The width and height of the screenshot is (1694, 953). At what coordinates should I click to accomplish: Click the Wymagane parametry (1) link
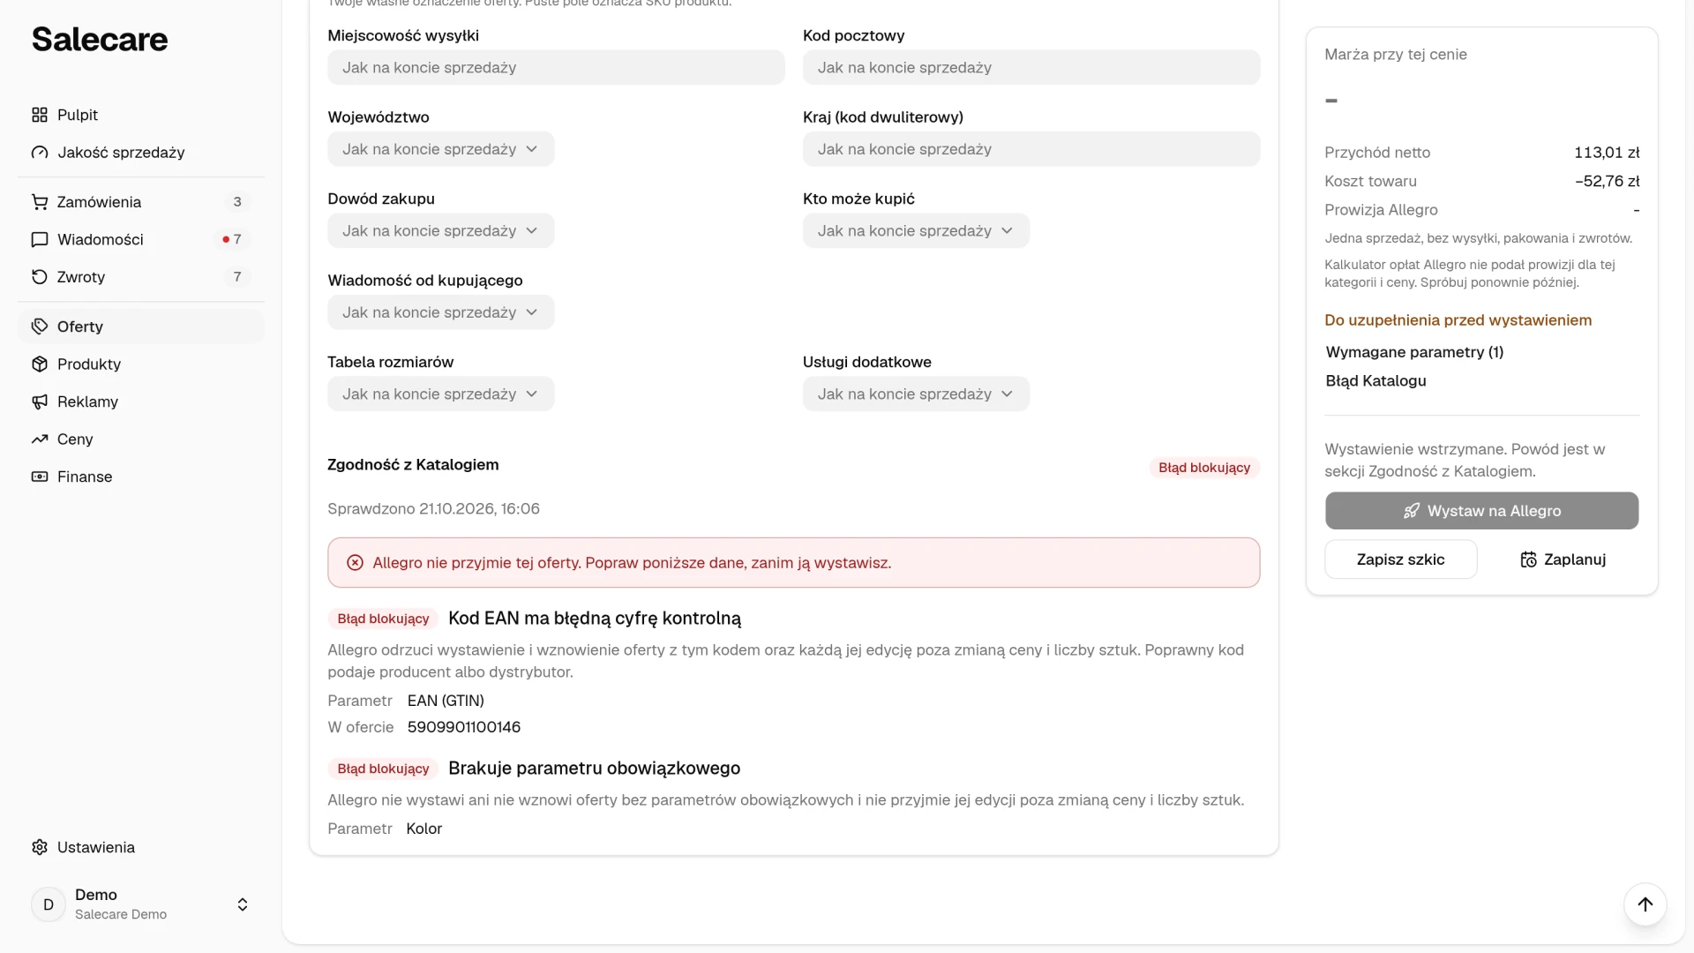point(1414,352)
